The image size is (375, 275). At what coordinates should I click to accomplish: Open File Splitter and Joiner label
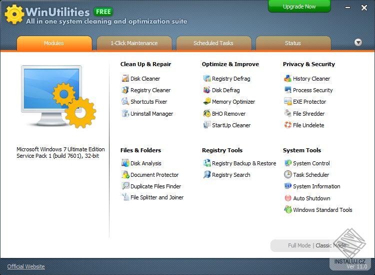(x=157, y=197)
